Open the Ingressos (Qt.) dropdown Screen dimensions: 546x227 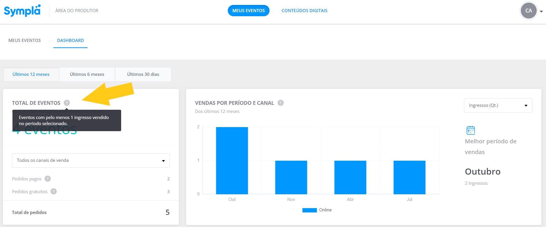pos(498,105)
